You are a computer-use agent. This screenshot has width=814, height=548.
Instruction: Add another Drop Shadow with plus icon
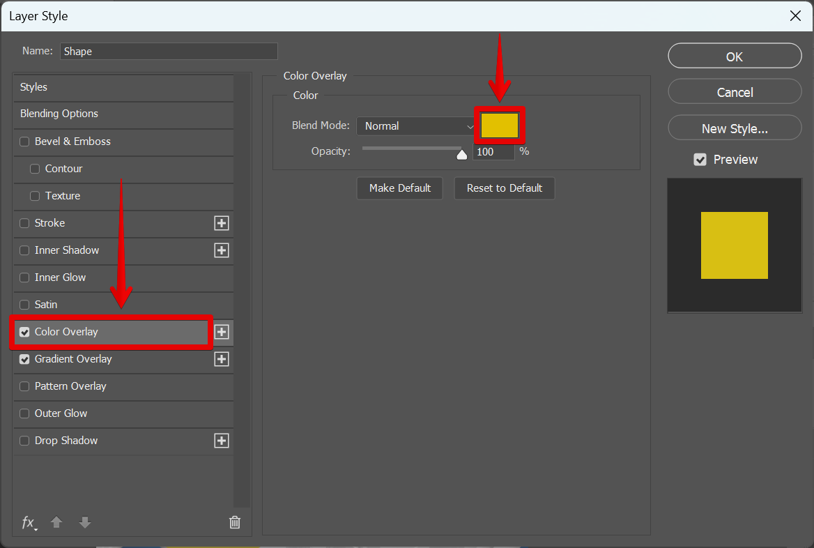[x=222, y=441]
